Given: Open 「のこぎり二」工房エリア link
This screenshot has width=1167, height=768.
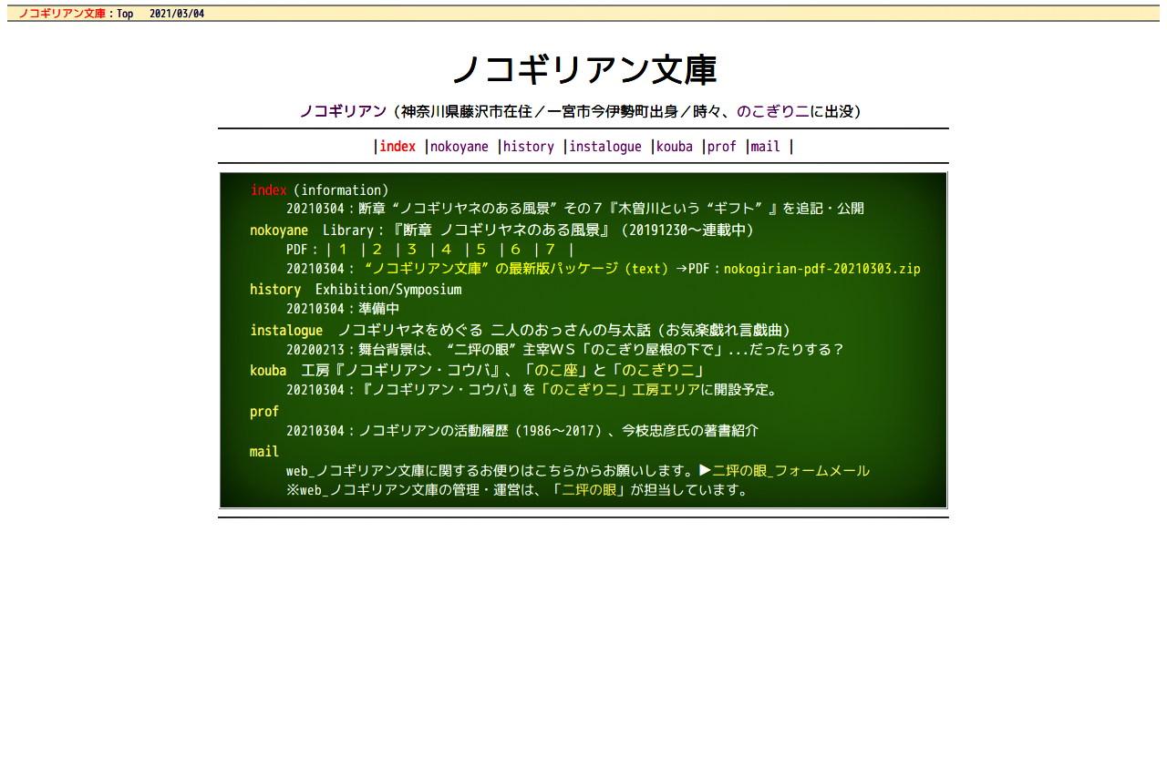Looking at the screenshot, I should (x=620, y=390).
